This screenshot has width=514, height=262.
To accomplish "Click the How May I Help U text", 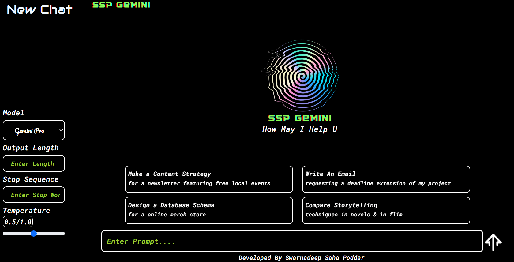I will coord(300,129).
